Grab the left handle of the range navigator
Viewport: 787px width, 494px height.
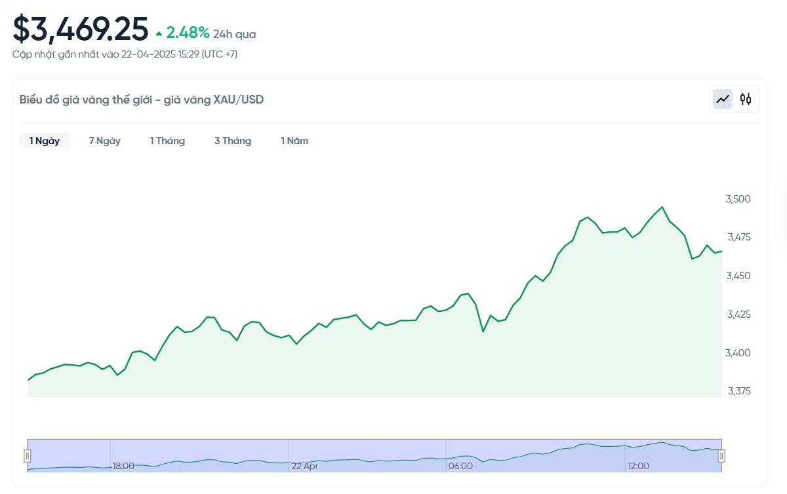tap(28, 455)
